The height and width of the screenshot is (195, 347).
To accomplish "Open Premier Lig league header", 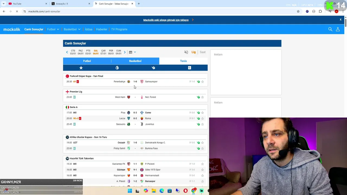I will (76, 92).
